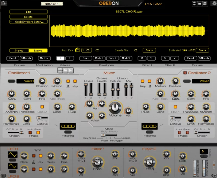Click the Poly/Mono Mode slider
Viewport: 217px width, 178px height.
109,135
